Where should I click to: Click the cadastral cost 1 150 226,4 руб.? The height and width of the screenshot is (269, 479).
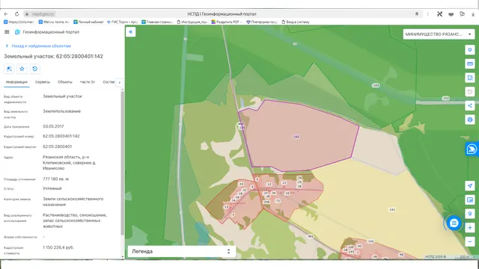coord(58,247)
